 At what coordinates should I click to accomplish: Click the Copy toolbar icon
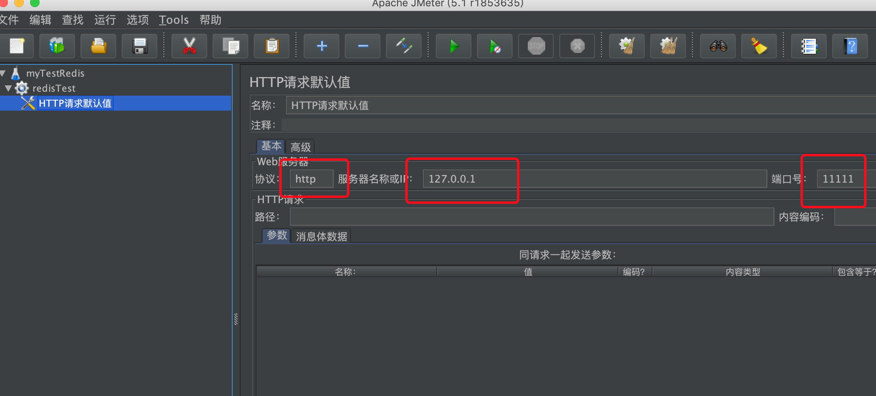pos(231,46)
